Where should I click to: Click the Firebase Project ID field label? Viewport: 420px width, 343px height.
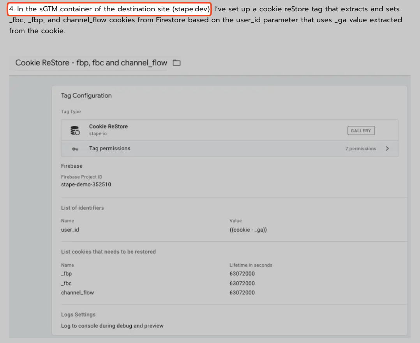(82, 177)
